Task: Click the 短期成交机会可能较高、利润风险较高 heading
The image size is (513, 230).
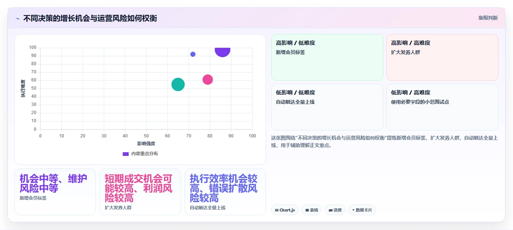Action: pos(139,188)
